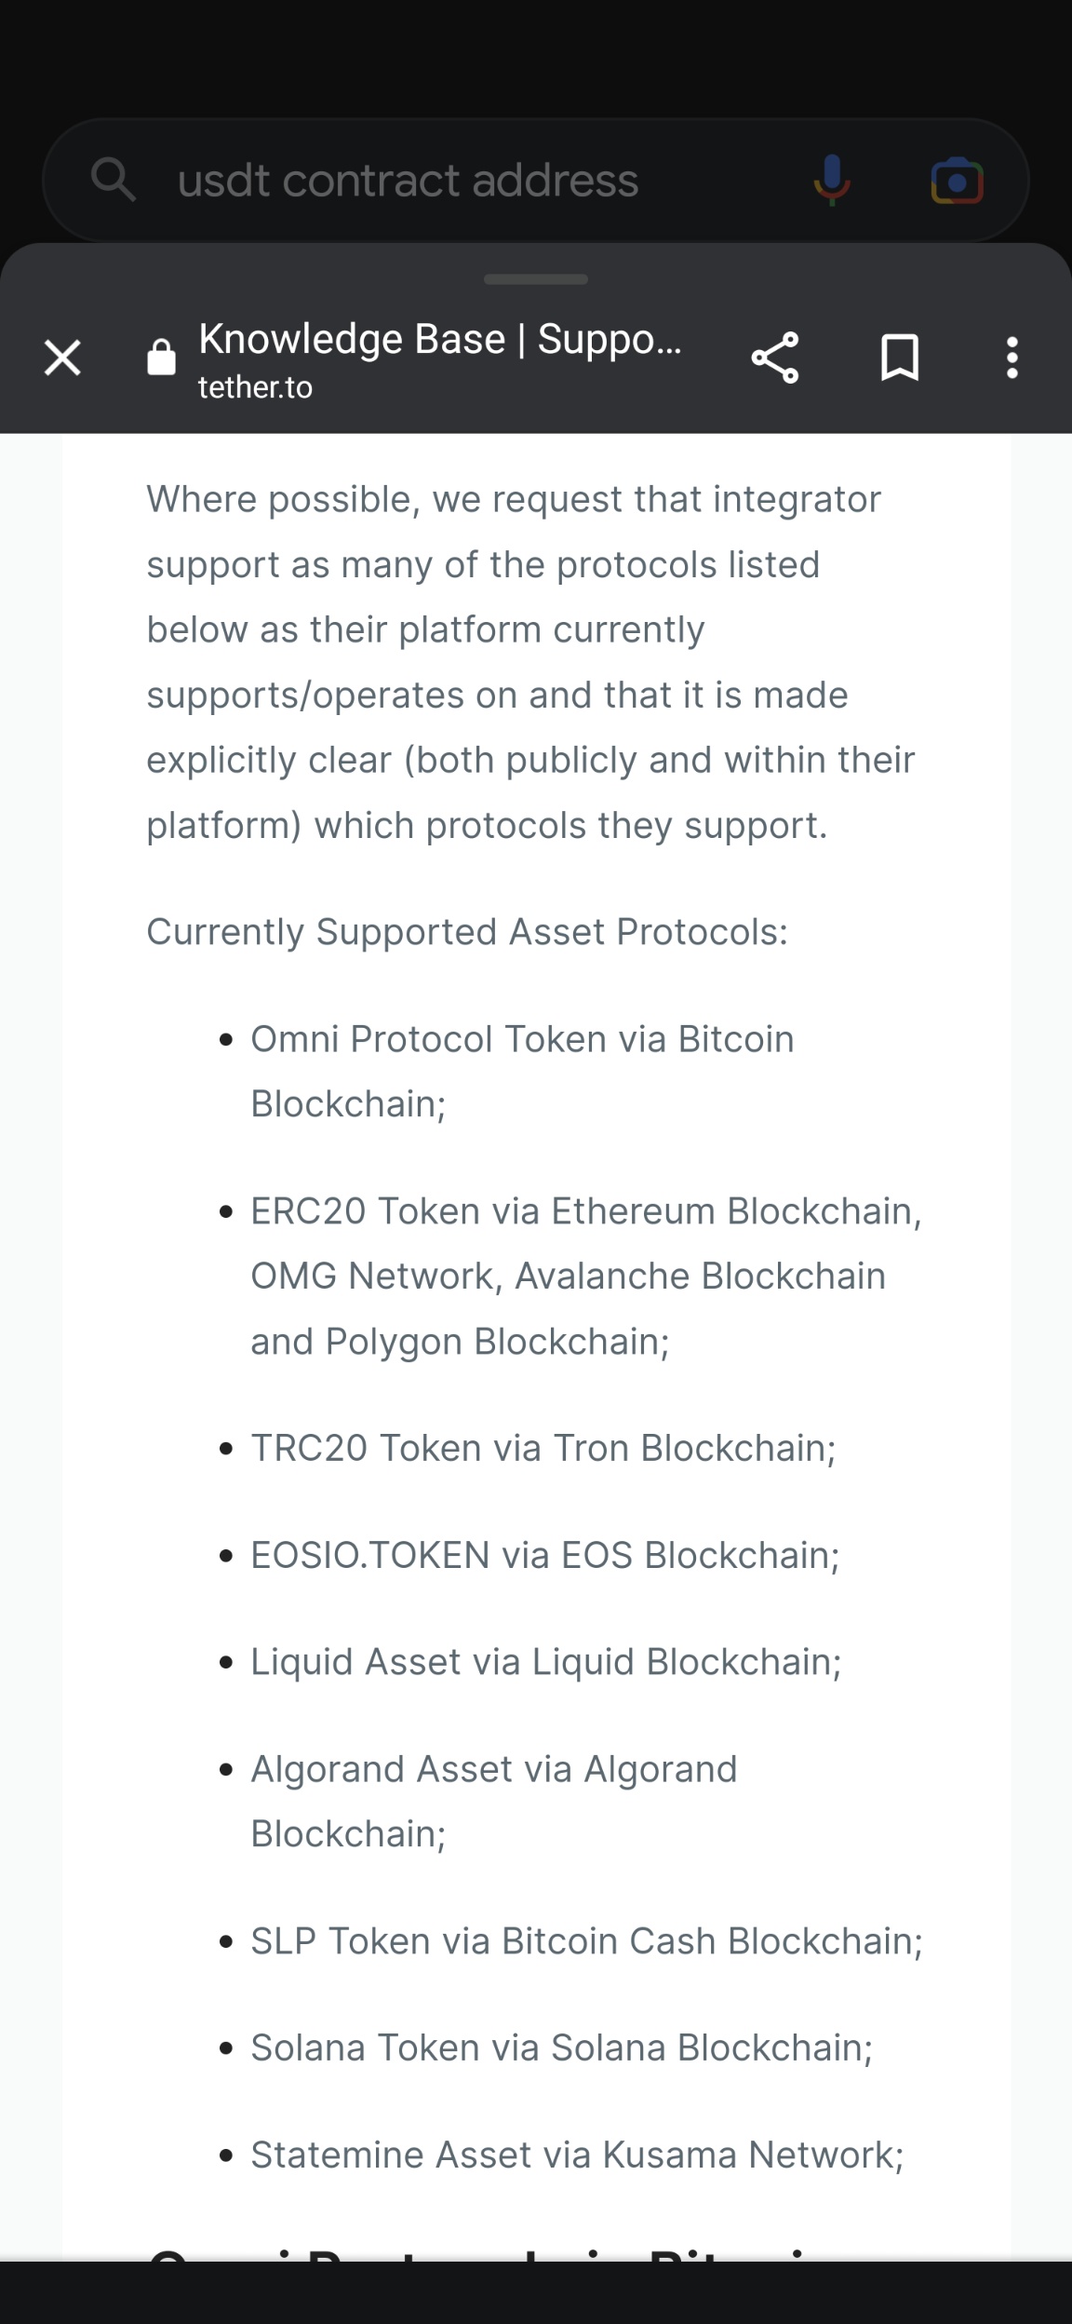Tap the tether.to domain text

(255, 387)
